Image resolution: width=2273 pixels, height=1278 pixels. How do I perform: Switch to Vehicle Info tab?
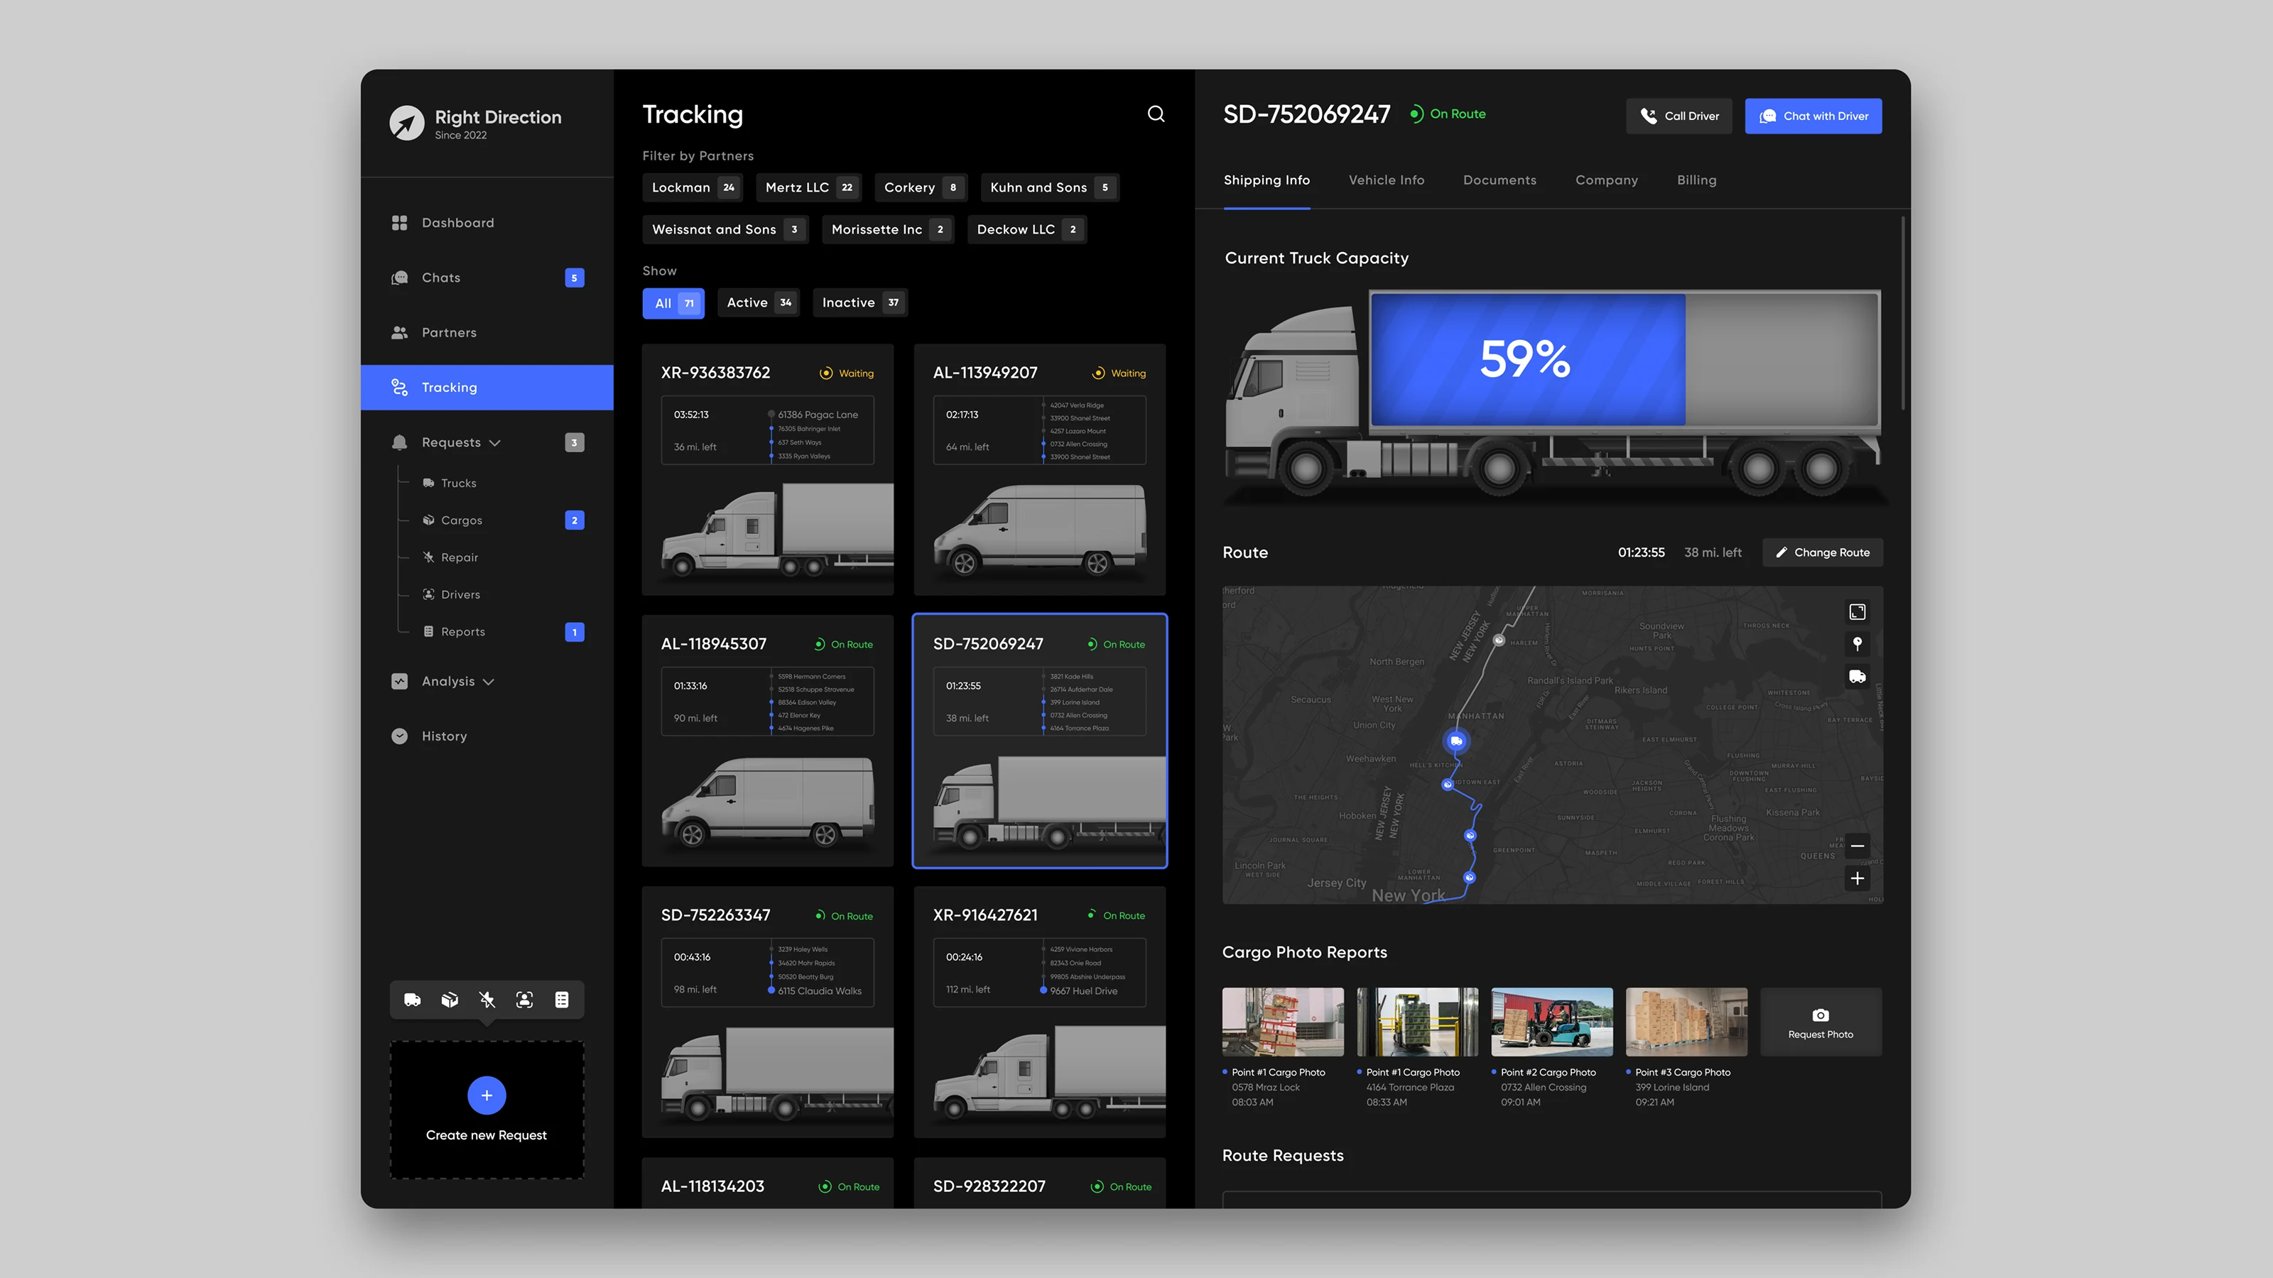pyautogui.click(x=1387, y=180)
